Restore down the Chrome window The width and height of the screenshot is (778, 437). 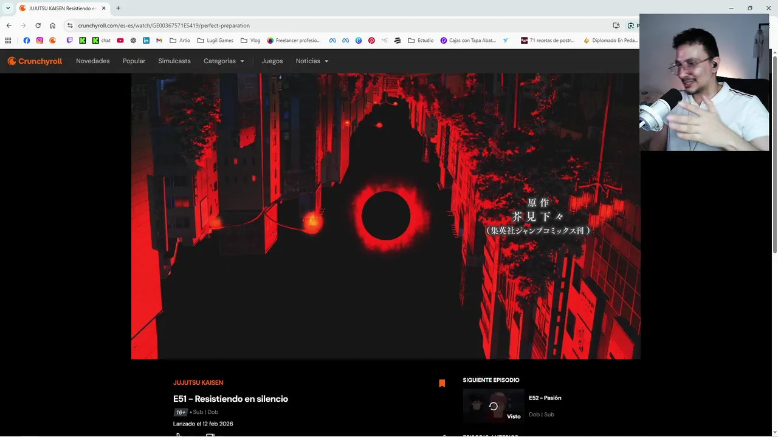coord(749,8)
